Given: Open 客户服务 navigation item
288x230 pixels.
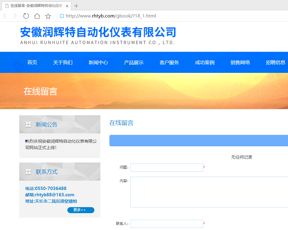Looking at the screenshot, I should (x=169, y=62).
